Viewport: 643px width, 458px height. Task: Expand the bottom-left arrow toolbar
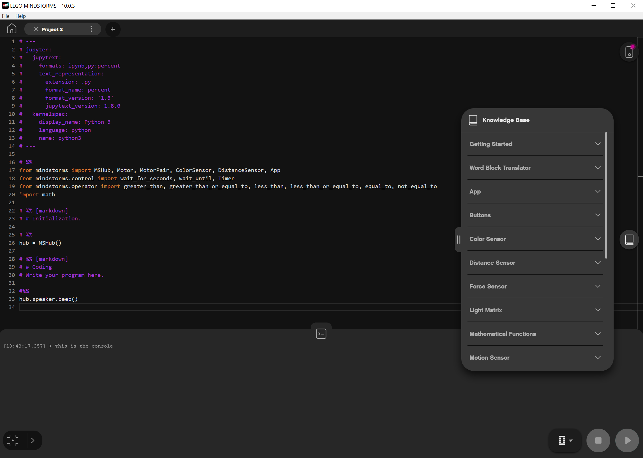pos(33,440)
